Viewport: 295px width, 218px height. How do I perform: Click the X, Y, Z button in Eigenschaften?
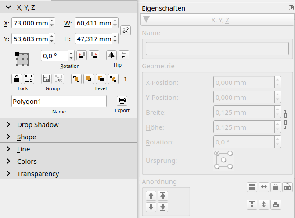pyautogui.click(x=217, y=21)
